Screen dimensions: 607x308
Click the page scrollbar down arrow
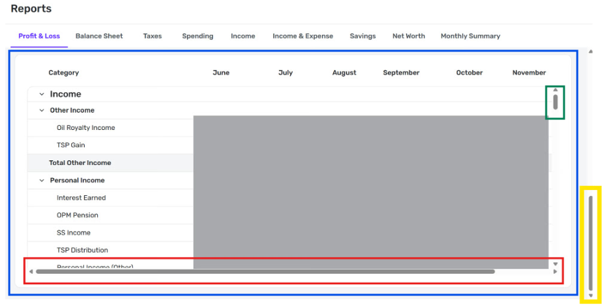pos(590,295)
